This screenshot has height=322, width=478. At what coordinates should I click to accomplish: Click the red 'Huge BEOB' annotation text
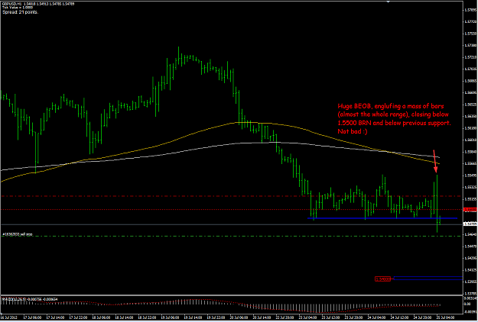[394, 119]
